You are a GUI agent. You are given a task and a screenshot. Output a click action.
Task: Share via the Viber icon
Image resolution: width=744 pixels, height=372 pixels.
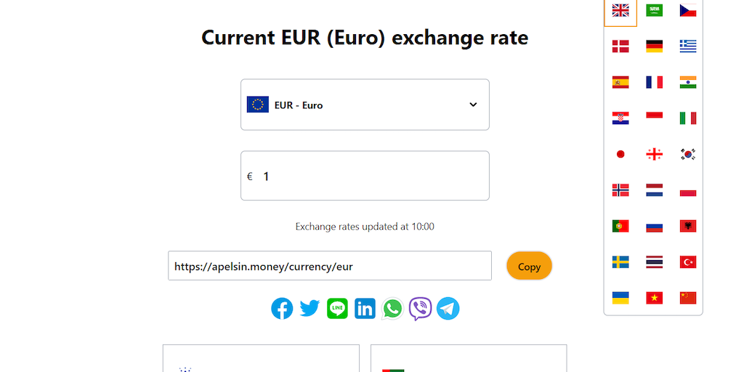(420, 309)
